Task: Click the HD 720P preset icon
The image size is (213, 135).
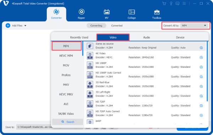Action: (90, 104)
